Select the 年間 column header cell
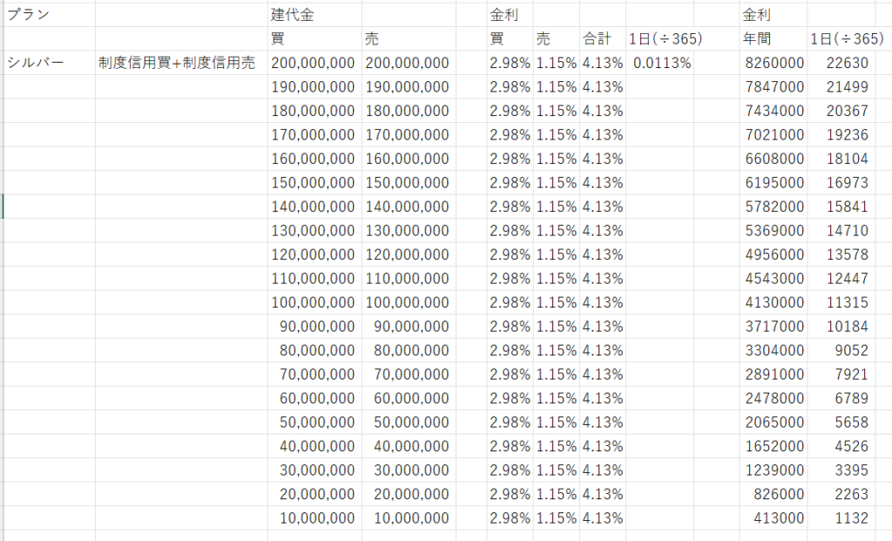Image resolution: width=892 pixels, height=541 pixels. tap(757, 39)
